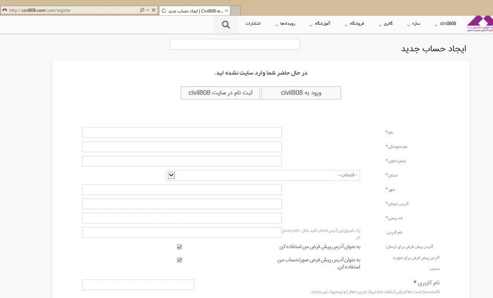493x298 pixels.
Task: Focus the نام کاربری username field
Action: [x=138, y=285]
